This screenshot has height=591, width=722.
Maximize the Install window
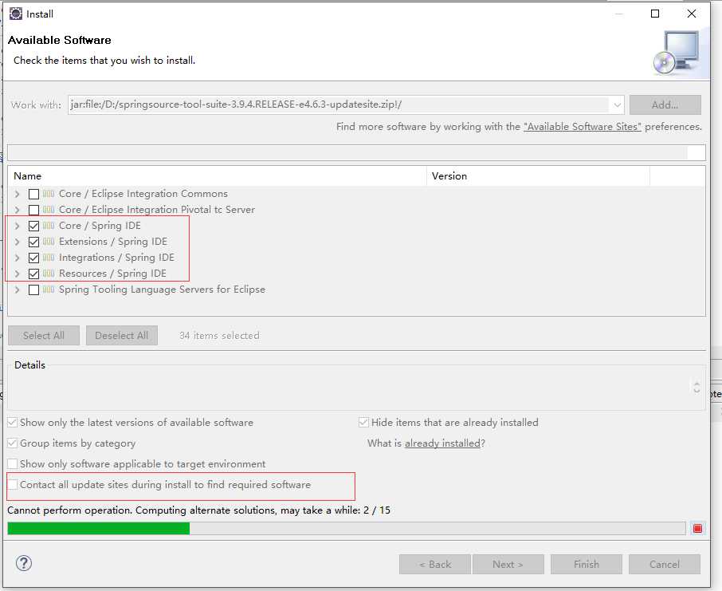655,14
